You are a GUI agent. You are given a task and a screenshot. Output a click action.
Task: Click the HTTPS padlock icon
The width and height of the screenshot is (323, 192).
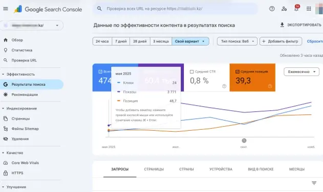point(6,173)
